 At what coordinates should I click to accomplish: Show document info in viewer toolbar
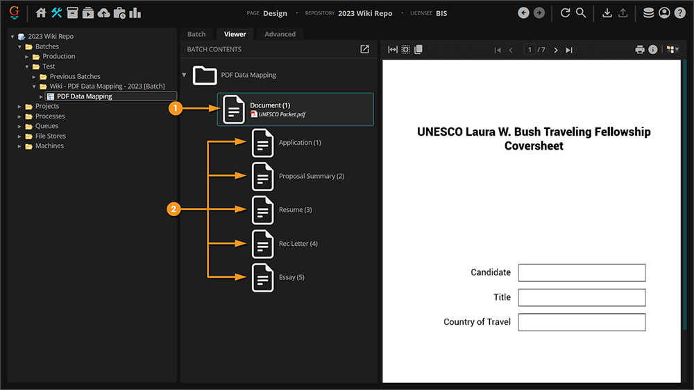tap(653, 49)
